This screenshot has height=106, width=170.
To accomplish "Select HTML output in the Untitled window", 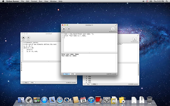I will pyautogui.click(x=32, y=83).
